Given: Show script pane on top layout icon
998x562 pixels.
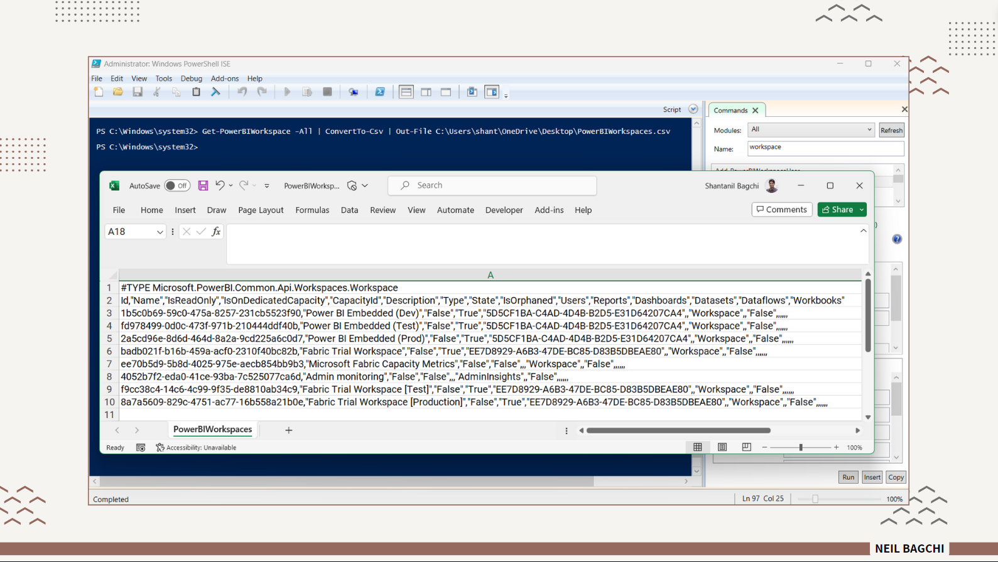Looking at the screenshot, I should [x=406, y=92].
